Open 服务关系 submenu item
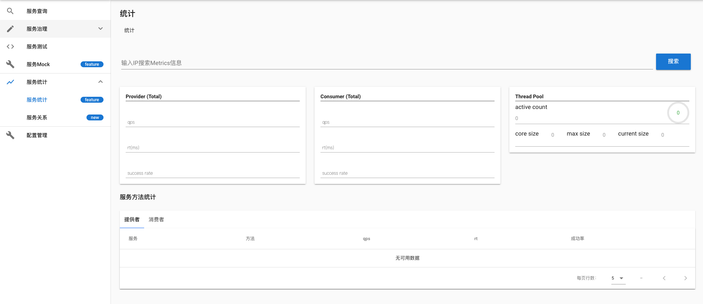 pyautogui.click(x=37, y=117)
